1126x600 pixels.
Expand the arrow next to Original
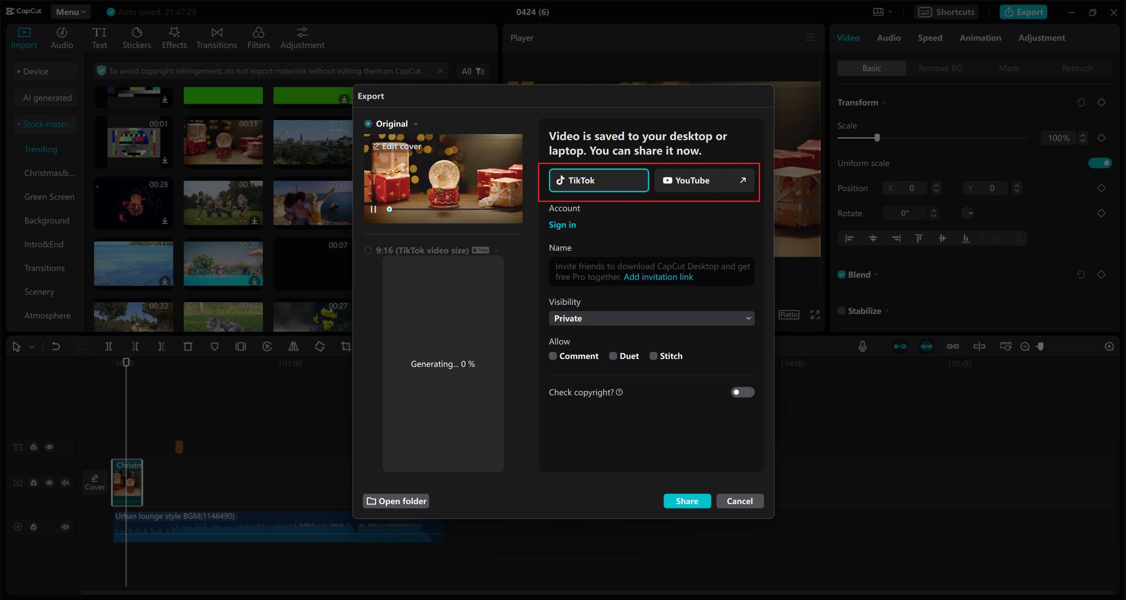coord(416,124)
